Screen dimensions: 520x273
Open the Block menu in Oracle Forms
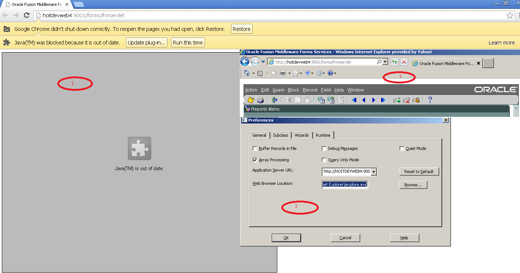coord(293,90)
